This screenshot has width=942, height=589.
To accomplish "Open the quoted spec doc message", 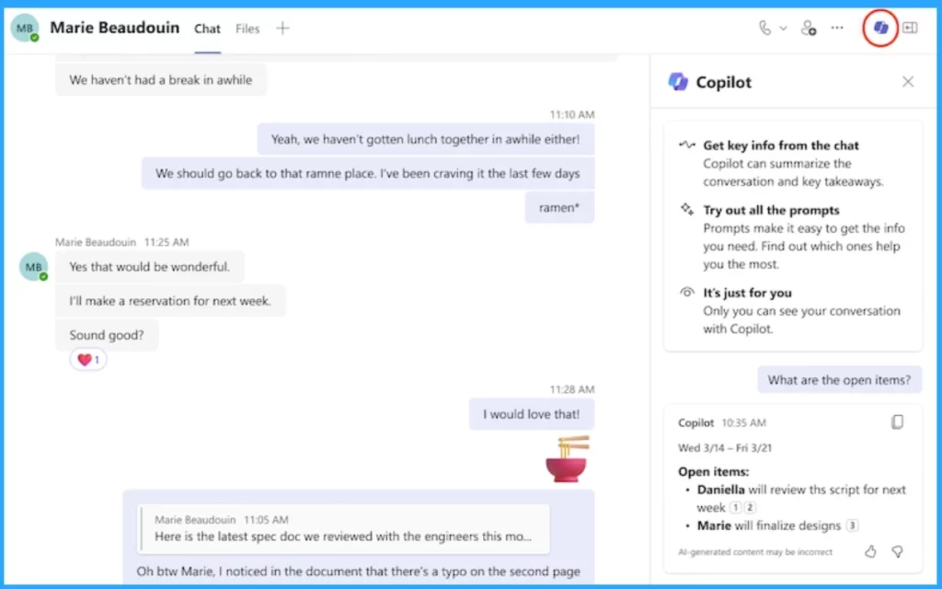I will [x=343, y=528].
